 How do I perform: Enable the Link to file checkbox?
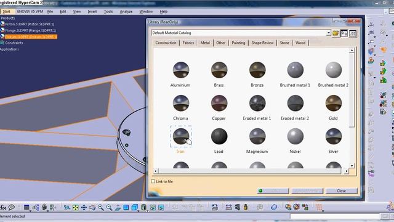pos(153,181)
